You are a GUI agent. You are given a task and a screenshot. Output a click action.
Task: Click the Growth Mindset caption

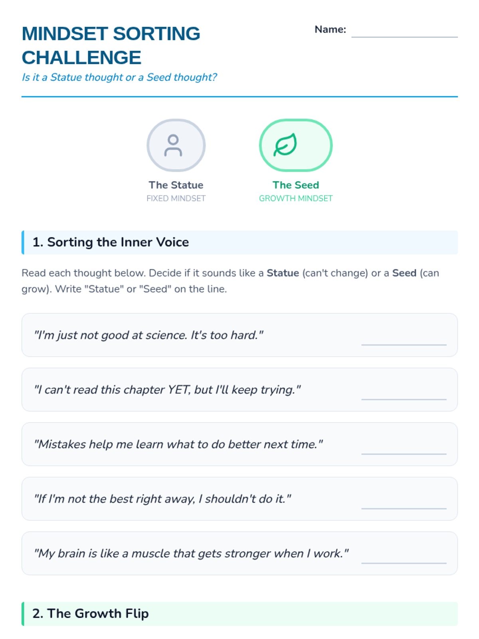point(296,198)
